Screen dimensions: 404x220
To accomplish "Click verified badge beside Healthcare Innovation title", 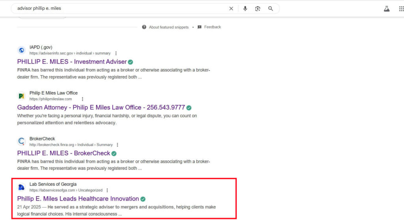I will tap(143, 199).
